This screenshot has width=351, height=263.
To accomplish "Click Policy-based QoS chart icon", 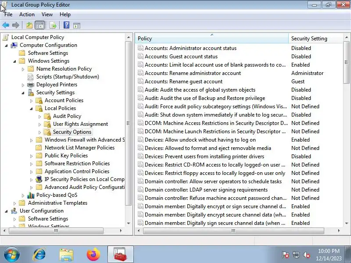I will pos(30,195).
